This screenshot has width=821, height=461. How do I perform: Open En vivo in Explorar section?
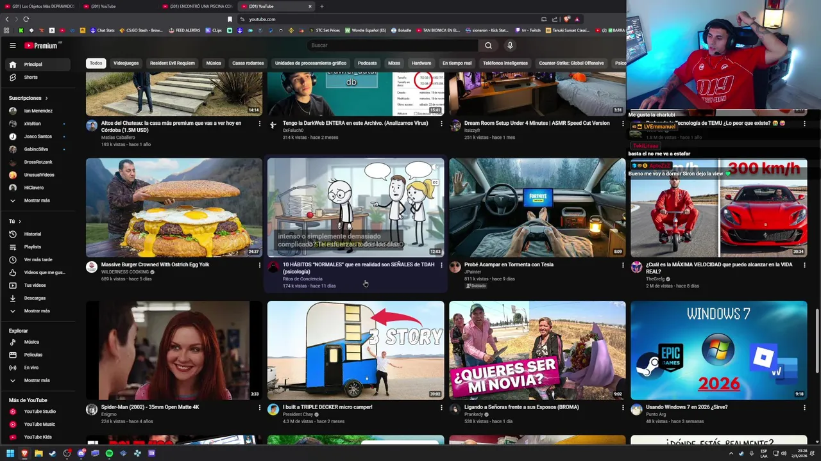(38, 368)
